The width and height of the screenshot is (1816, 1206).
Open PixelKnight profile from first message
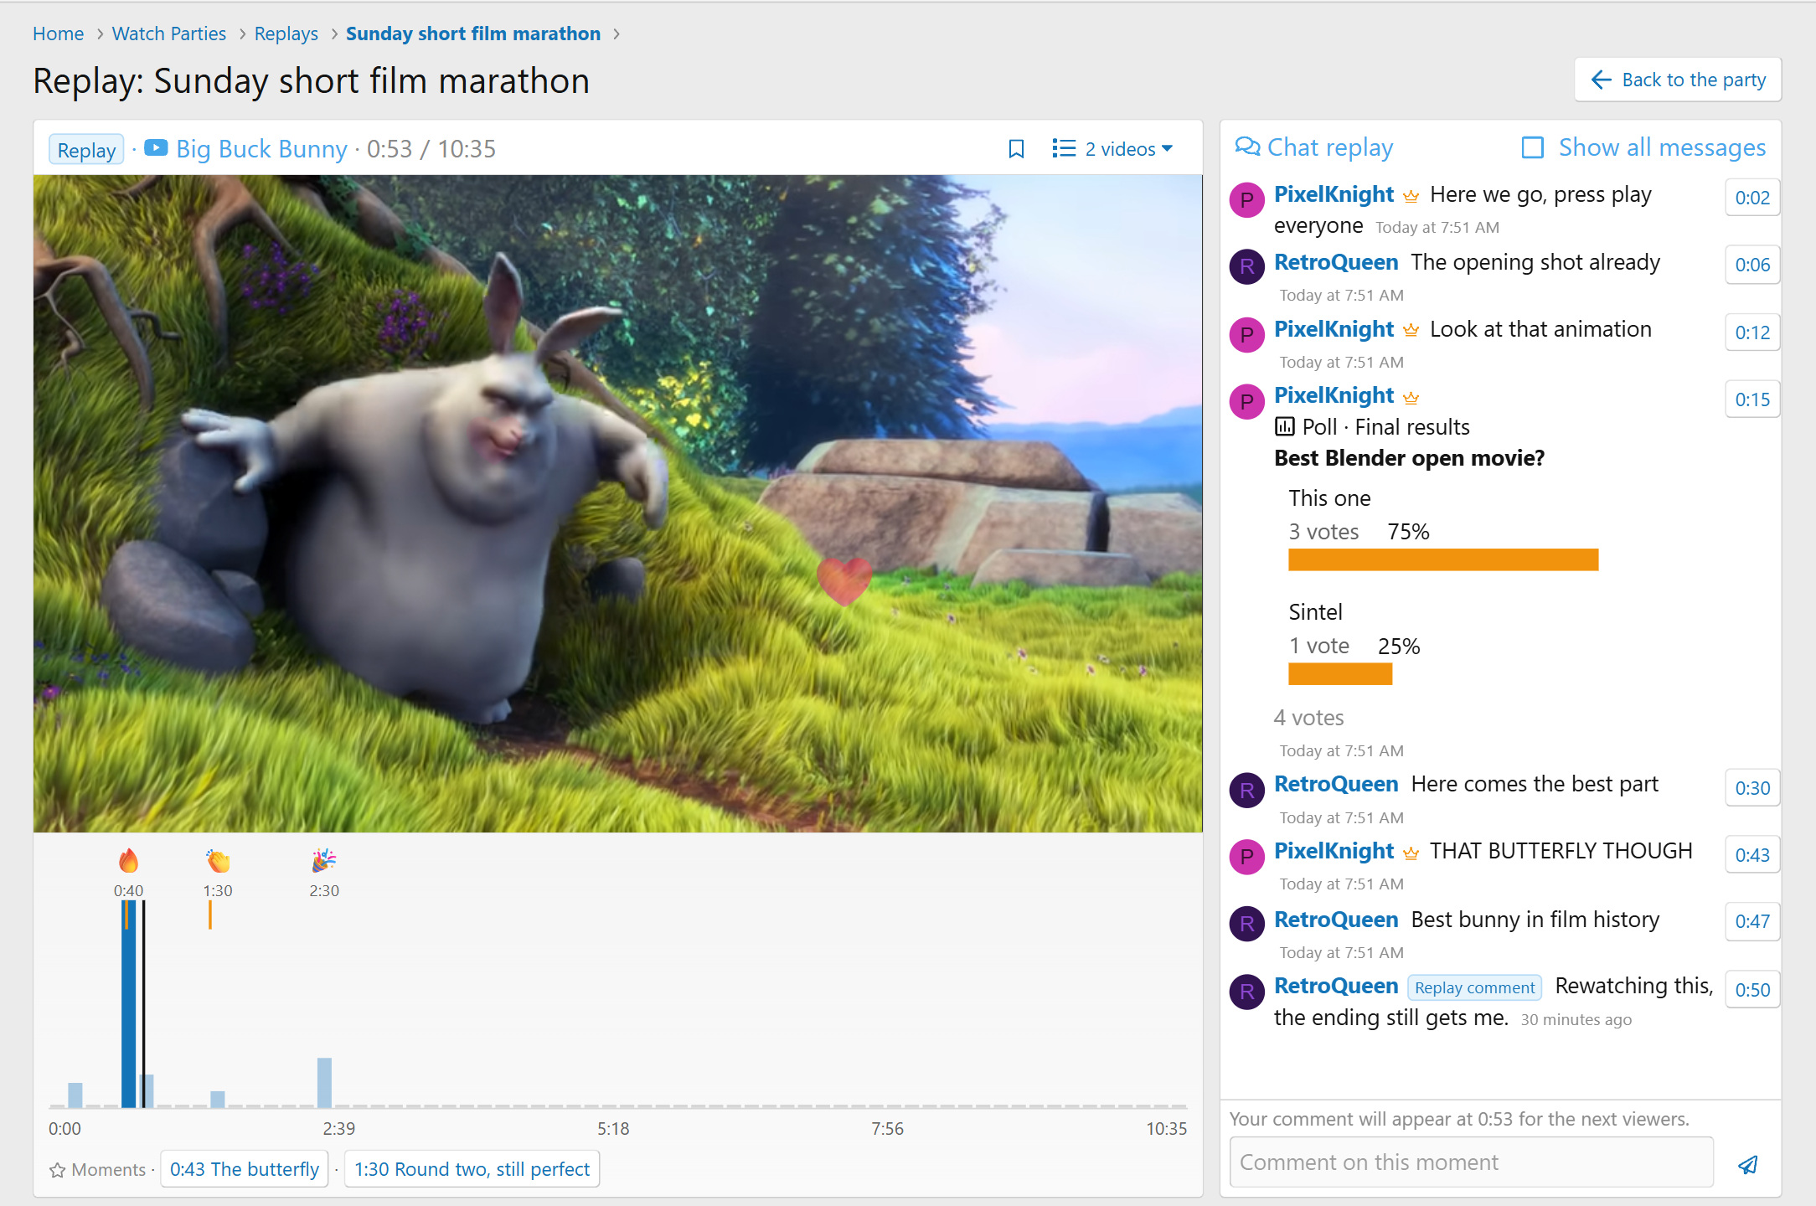(1334, 194)
